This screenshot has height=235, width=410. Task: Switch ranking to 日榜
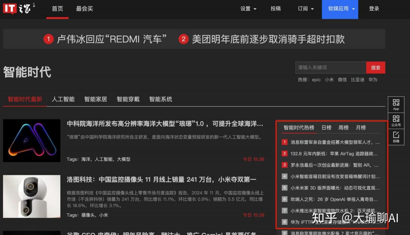pos(326,128)
